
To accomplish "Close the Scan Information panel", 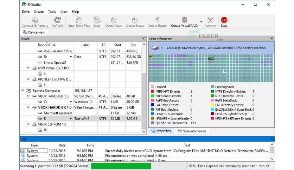I will (x=271, y=39).
